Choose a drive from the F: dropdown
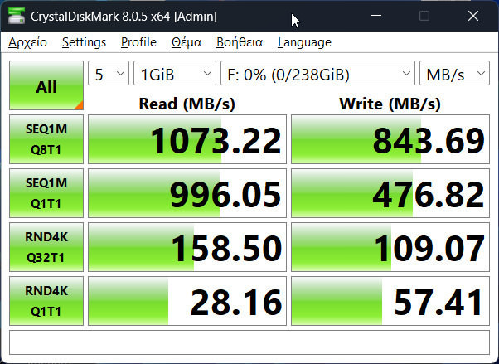Image resolution: width=499 pixels, height=364 pixels. [317, 75]
